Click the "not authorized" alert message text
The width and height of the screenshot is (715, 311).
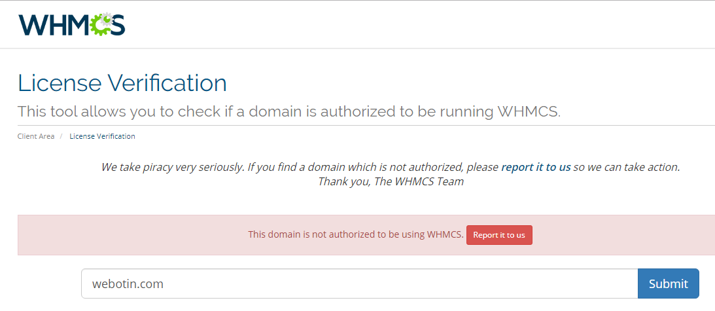click(356, 235)
